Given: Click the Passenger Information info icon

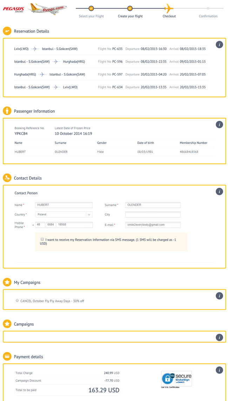Looking at the screenshot, I should pos(219,124).
